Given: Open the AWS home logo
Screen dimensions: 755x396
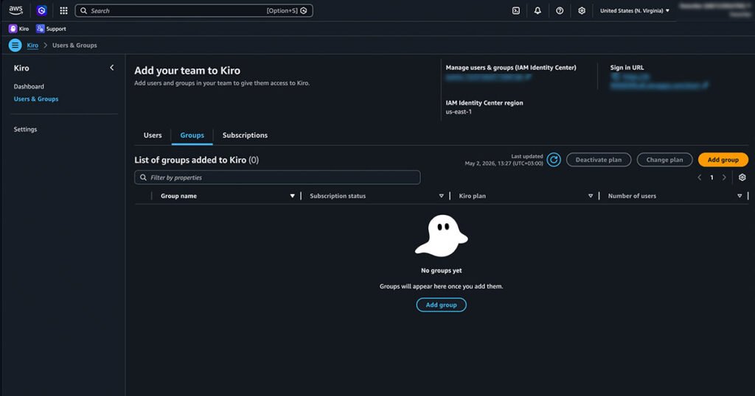Looking at the screenshot, I should (x=15, y=10).
